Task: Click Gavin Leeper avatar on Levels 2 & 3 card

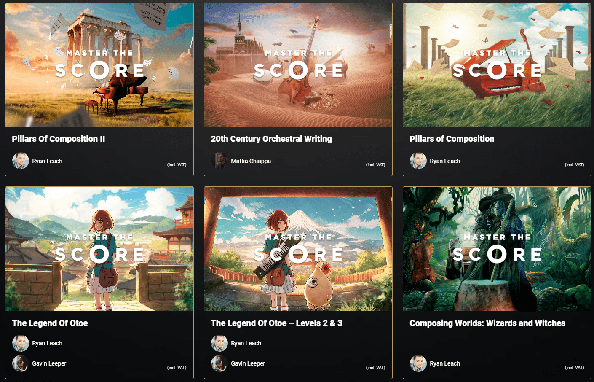Action: [x=219, y=363]
